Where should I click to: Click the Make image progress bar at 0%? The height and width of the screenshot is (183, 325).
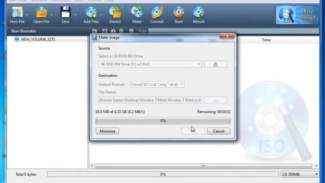(163, 120)
